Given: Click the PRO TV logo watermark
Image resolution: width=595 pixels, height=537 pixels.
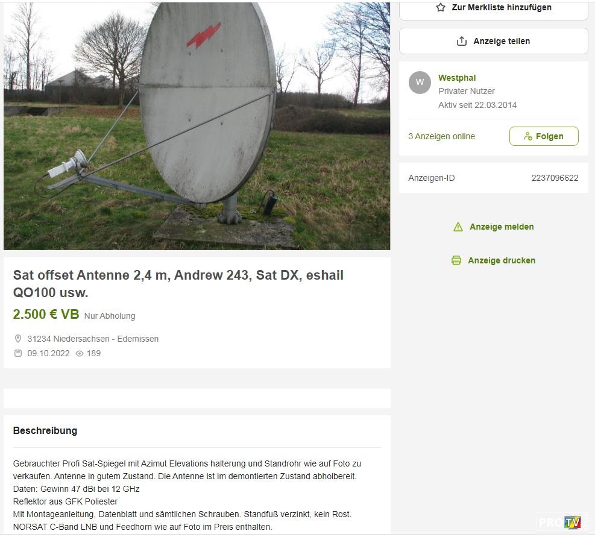Looking at the screenshot, I should click(x=560, y=523).
